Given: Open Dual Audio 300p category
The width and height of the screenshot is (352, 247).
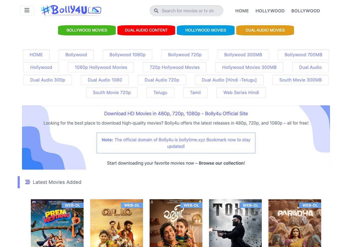Looking at the screenshot, I should point(48,80).
